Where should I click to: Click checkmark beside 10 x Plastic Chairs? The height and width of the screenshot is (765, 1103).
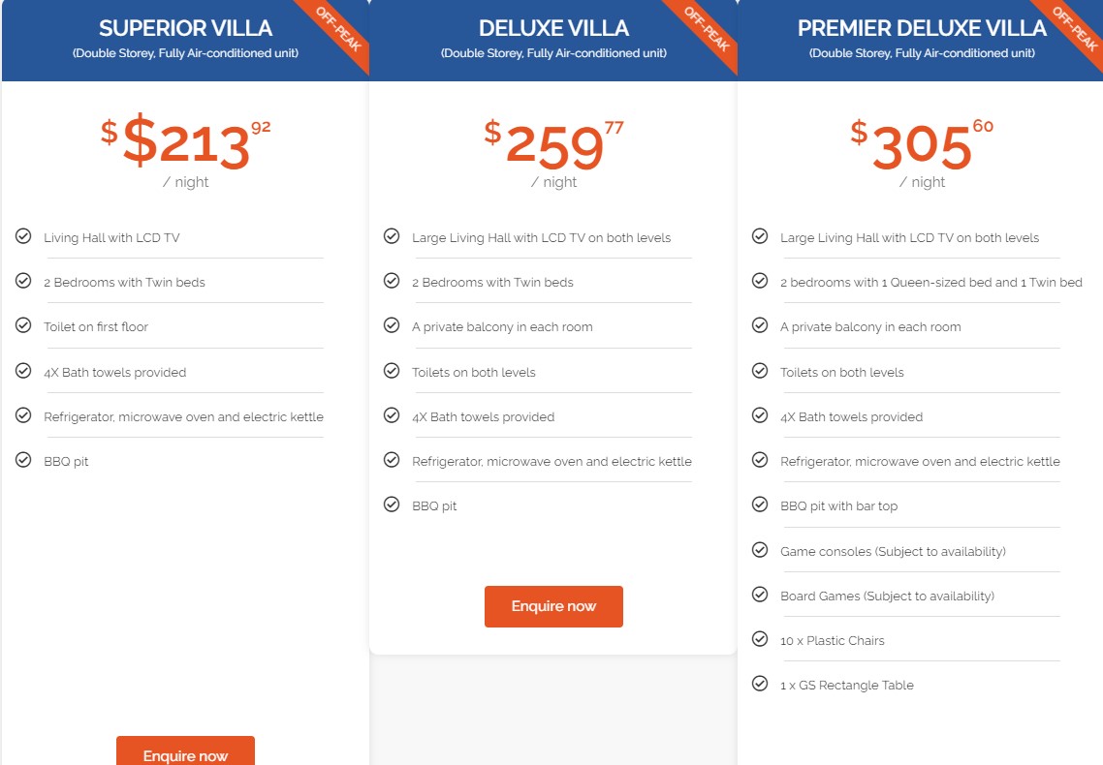760,639
